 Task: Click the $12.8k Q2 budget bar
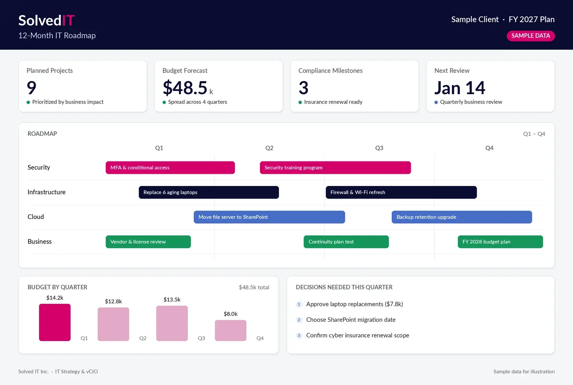(114, 324)
